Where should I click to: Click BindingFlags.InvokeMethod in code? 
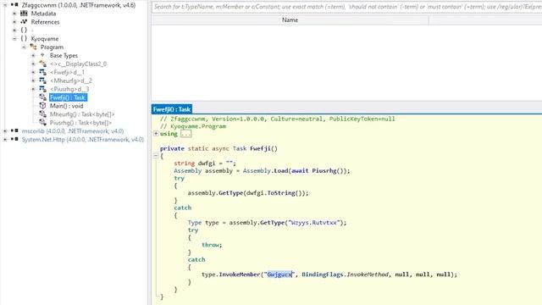345,274
